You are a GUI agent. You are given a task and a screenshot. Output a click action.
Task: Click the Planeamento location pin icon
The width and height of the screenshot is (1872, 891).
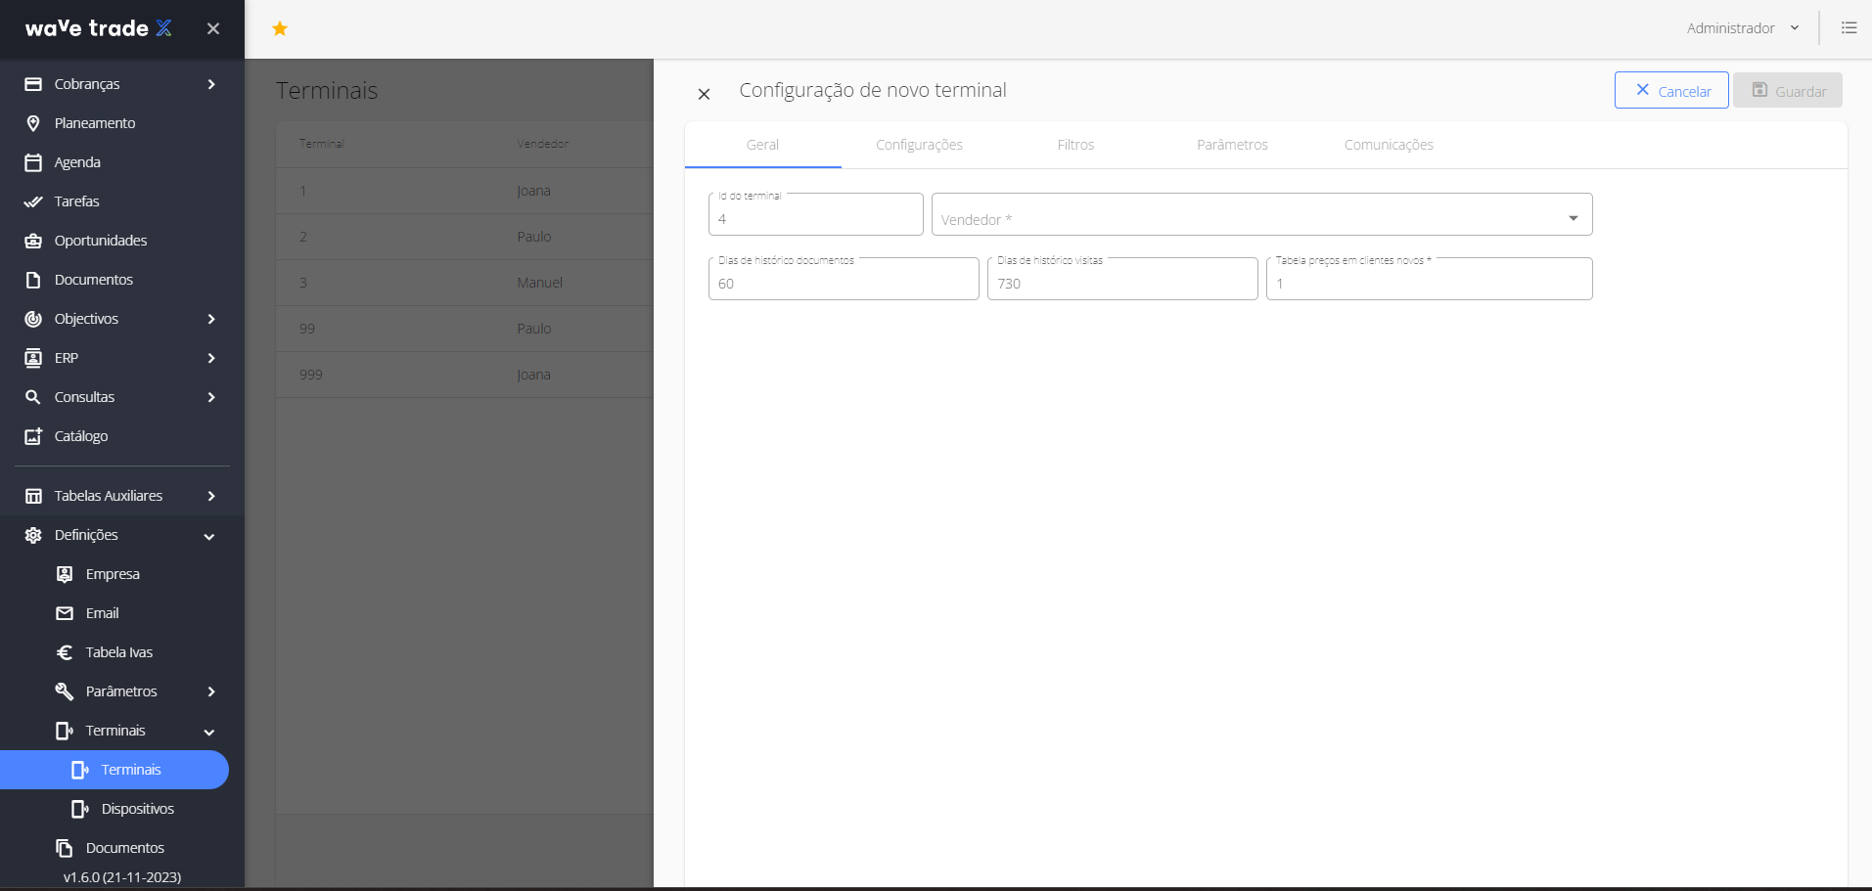pyautogui.click(x=33, y=123)
